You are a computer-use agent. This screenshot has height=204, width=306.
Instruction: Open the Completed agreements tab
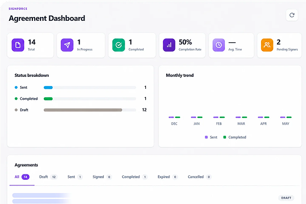pyautogui.click(x=134, y=177)
